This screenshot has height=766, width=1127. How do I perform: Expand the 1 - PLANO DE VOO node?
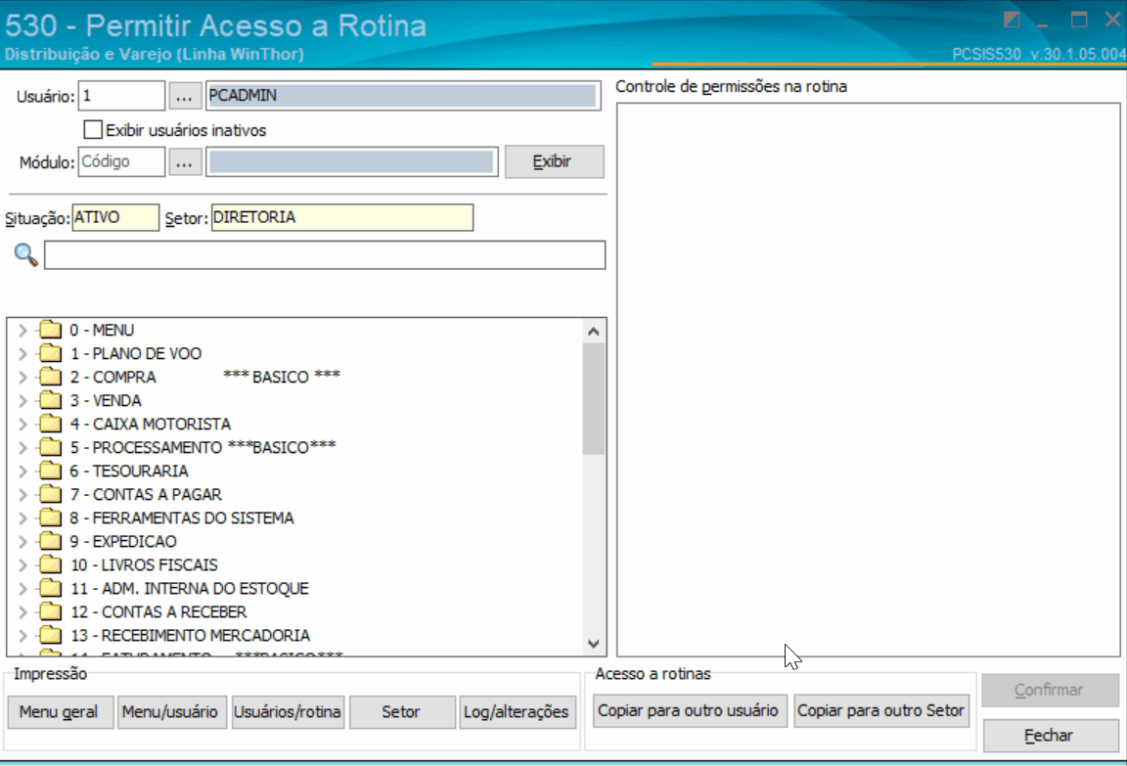pos(23,353)
